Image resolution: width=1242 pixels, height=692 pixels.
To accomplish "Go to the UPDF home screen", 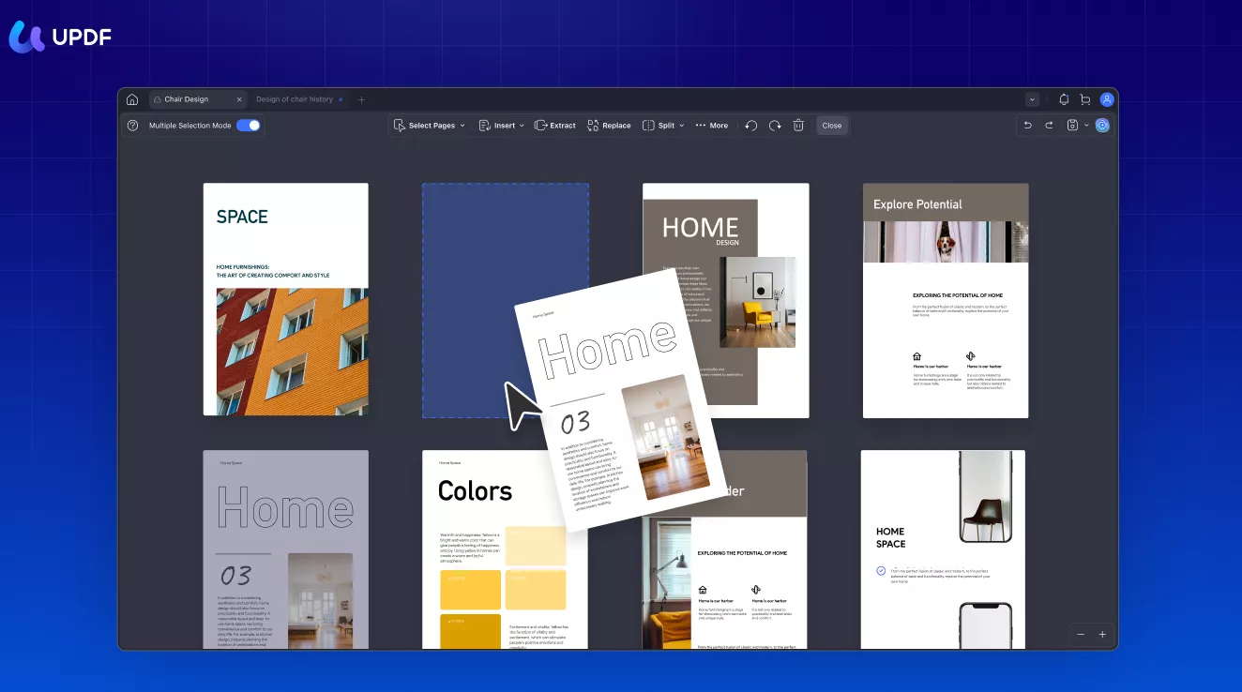I will click(132, 99).
